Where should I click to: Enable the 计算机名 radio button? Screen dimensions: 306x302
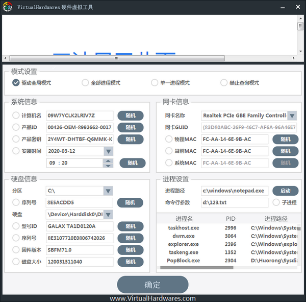point(16,115)
